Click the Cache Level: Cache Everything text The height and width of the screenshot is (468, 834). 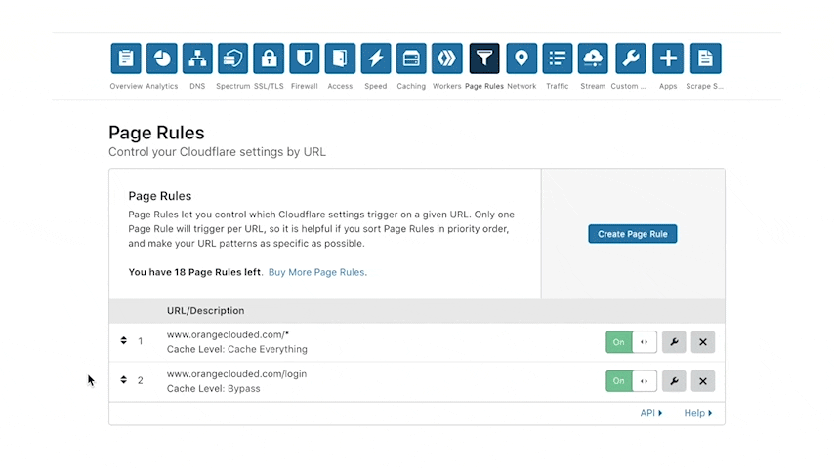pos(236,349)
